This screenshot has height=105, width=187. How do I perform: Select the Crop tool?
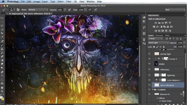[2, 33]
